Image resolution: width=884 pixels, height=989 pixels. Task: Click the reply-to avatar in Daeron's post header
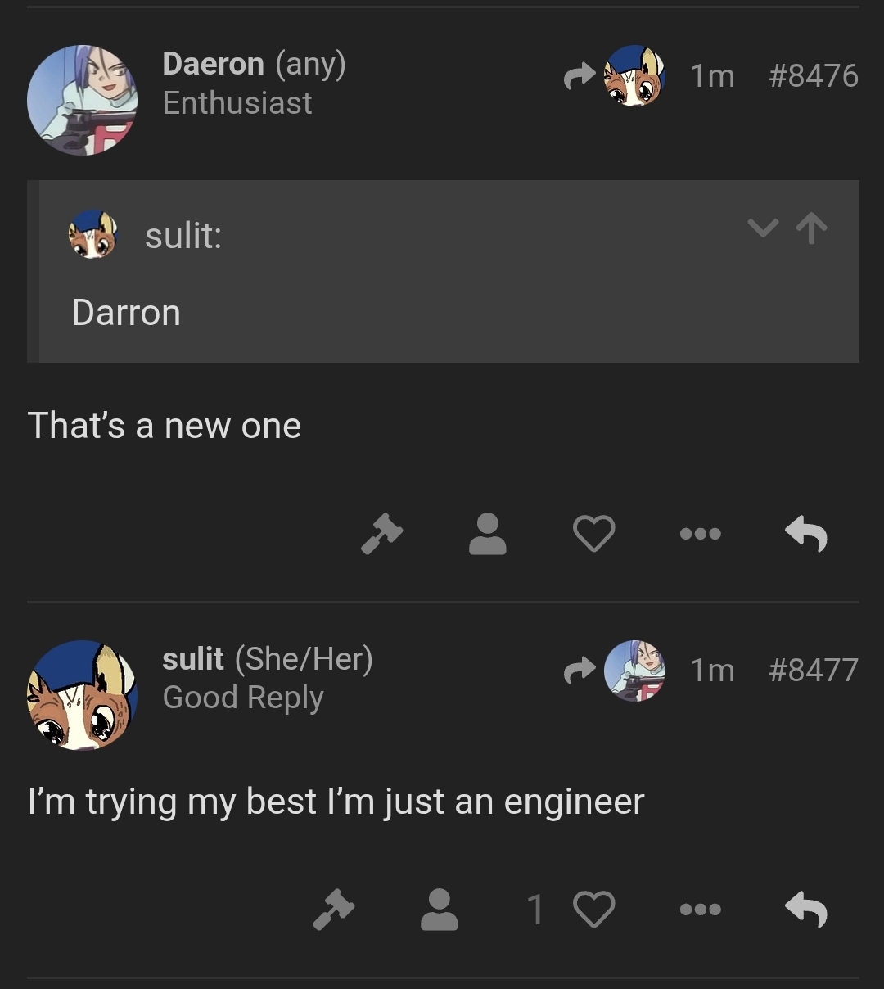point(634,76)
